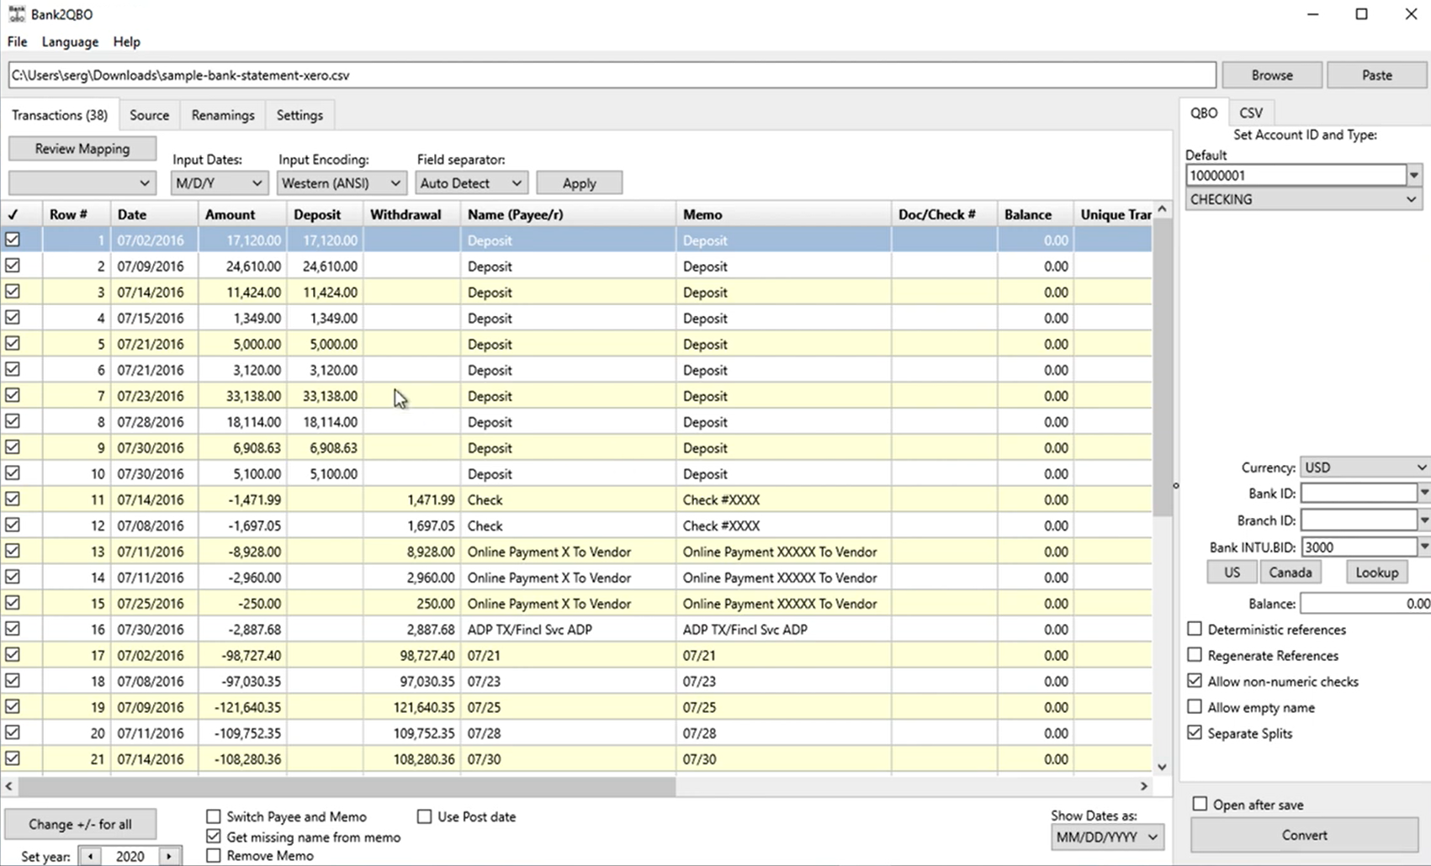Open the Field separator Auto Detect dropdown
The width and height of the screenshot is (1431, 866).
(x=470, y=183)
